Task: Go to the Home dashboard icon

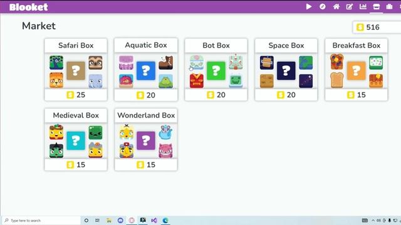Action: coord(336,7)
